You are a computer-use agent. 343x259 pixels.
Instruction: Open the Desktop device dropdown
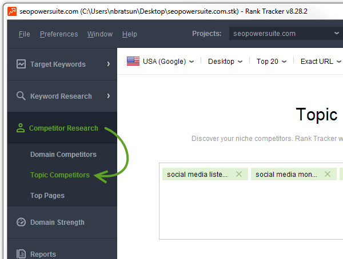(225, 62)
